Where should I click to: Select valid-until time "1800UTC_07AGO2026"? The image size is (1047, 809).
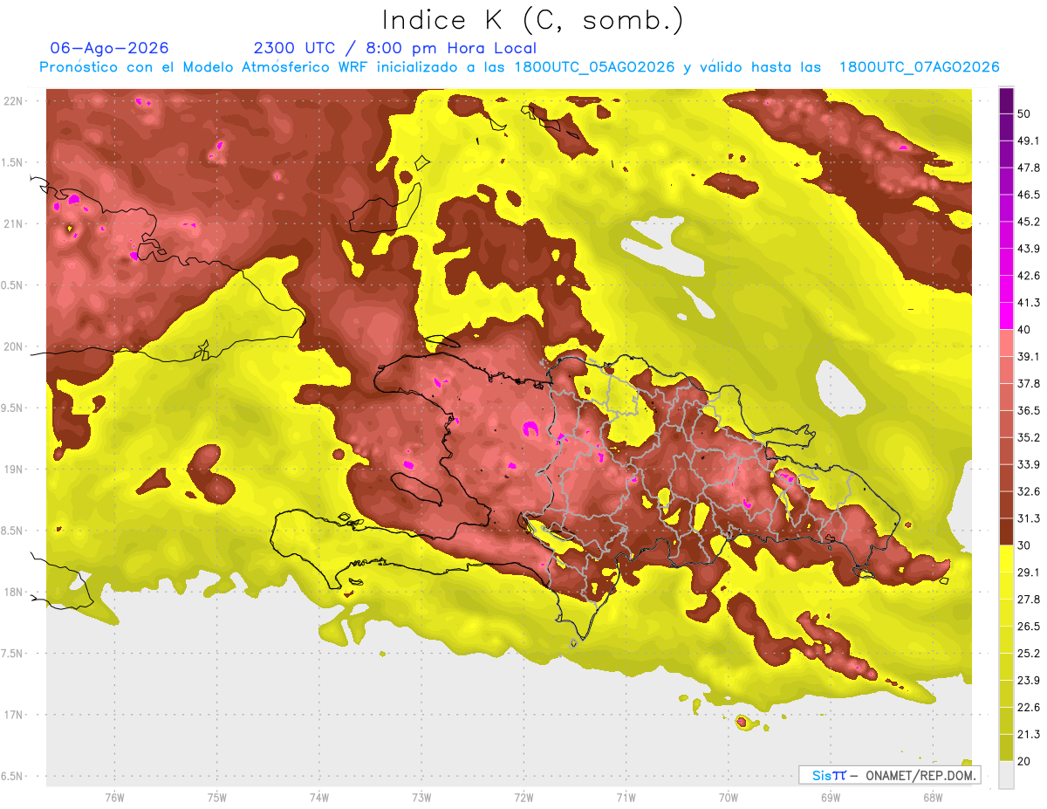(919, 67)
